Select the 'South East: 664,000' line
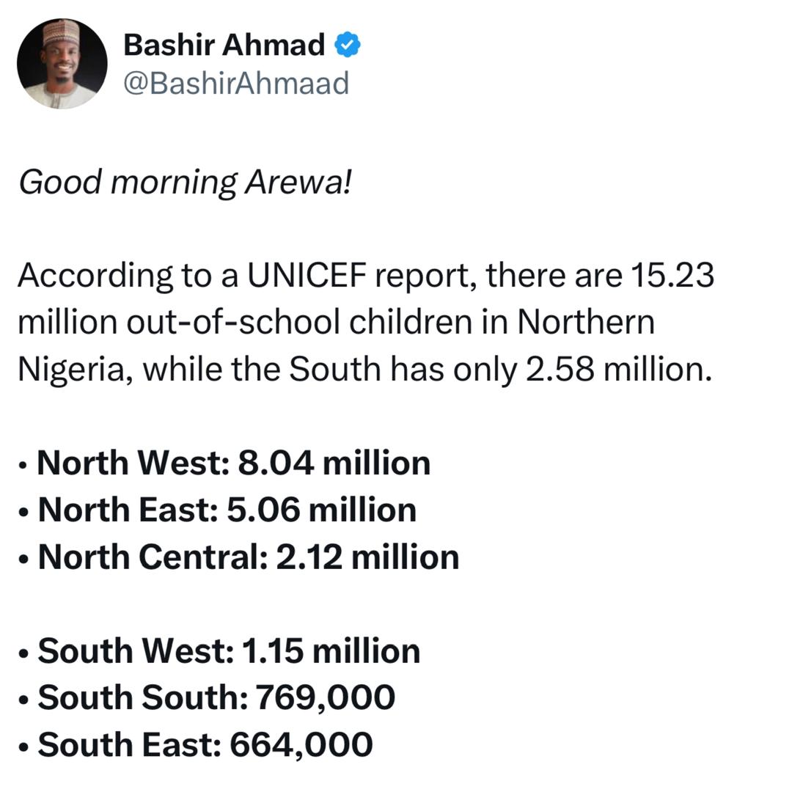Image resolution: width=792 pixels, height=792 pixels. [x=205, y=744]
